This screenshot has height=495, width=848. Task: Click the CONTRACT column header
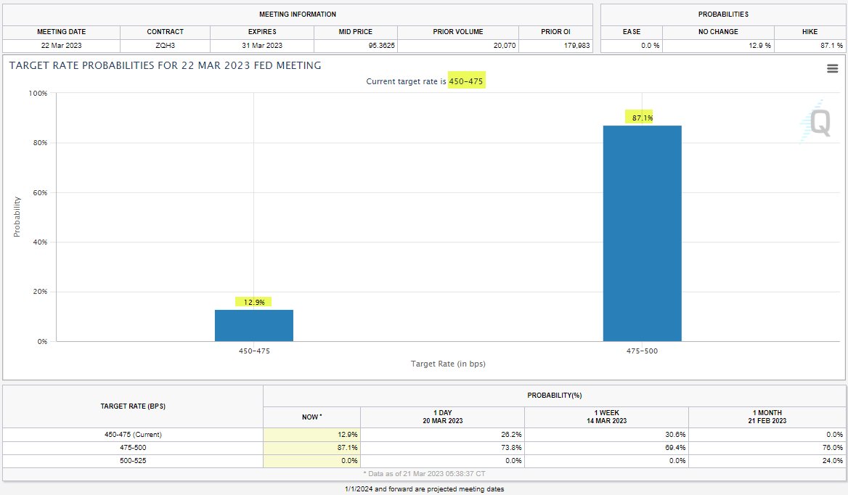[165, 32]
